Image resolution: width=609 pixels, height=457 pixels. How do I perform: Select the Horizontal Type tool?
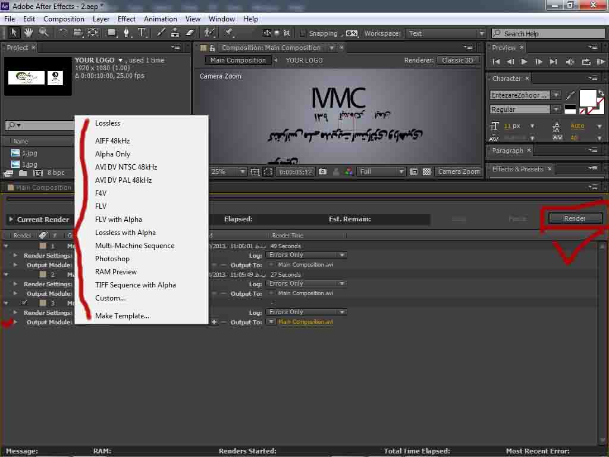point(142,33)
